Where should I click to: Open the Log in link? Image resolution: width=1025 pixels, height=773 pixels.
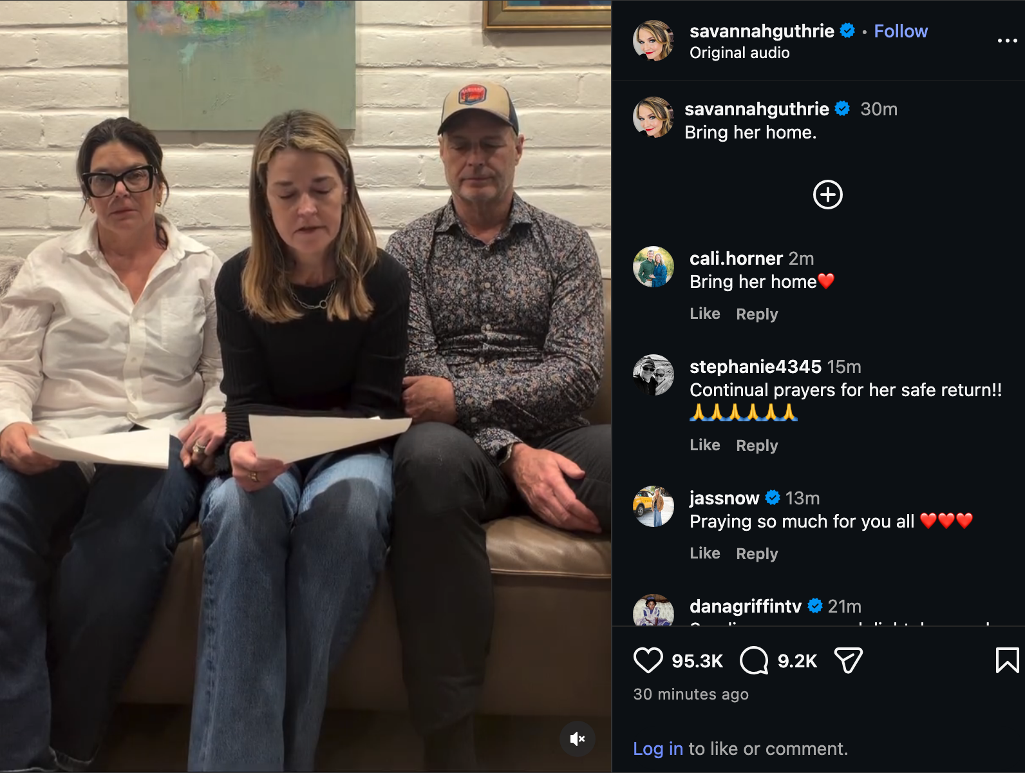pyautogui.click(x=658, y=749)
